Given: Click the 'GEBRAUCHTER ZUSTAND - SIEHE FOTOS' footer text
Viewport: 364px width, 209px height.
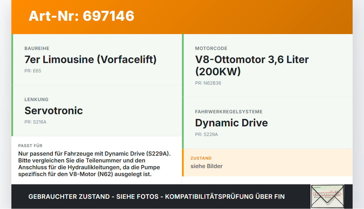Looking at the screenshot, I should (x=156, y=197).
